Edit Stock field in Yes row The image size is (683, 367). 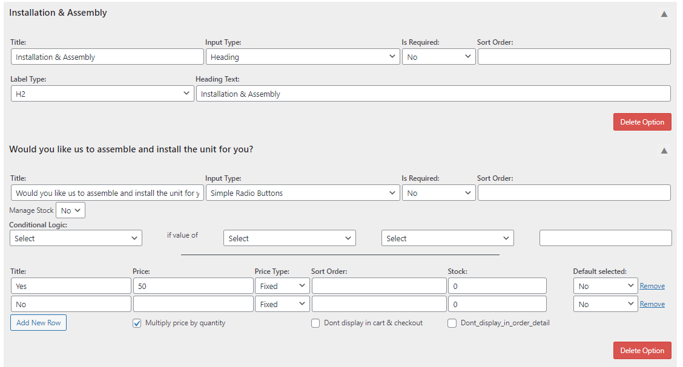click(498, 286)
